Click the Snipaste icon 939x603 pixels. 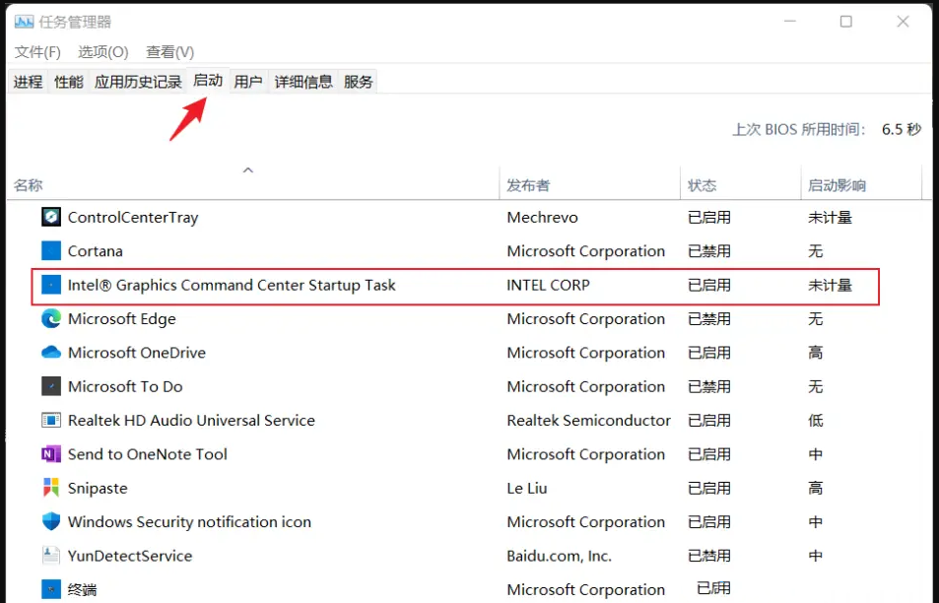[51, 488]
